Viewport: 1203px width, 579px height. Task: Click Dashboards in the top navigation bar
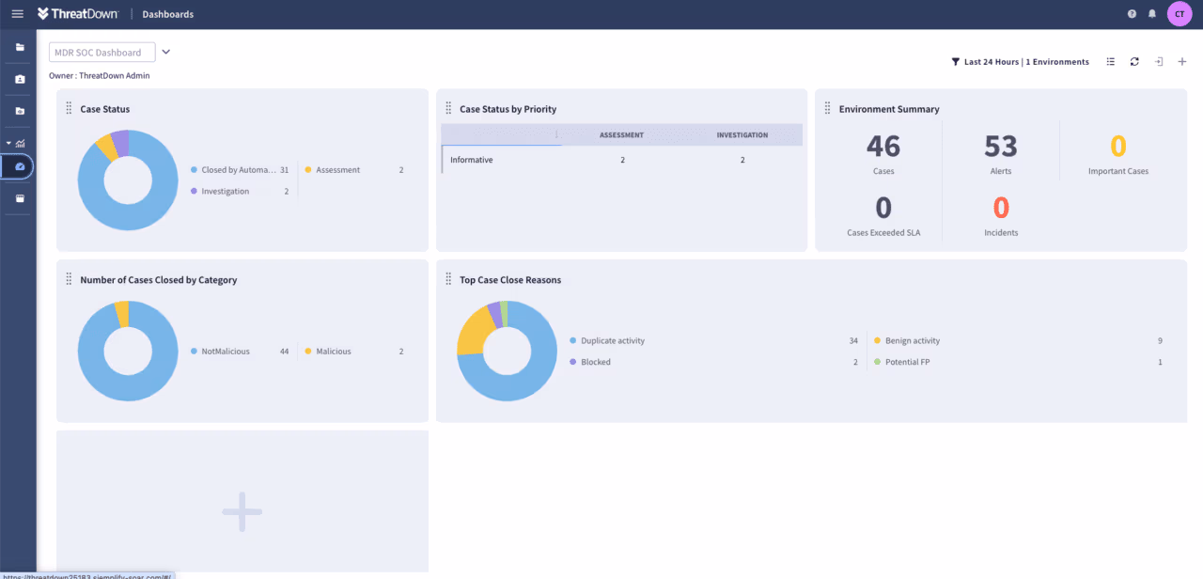(167, 13)
